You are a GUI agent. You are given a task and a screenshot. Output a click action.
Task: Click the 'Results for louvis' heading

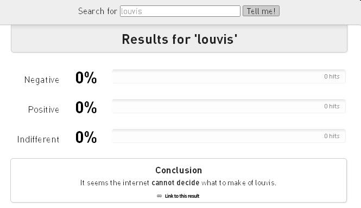click(x=180, y=39)
